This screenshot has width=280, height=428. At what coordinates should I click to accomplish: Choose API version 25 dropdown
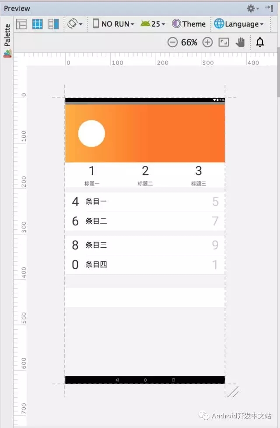(153, 24)
